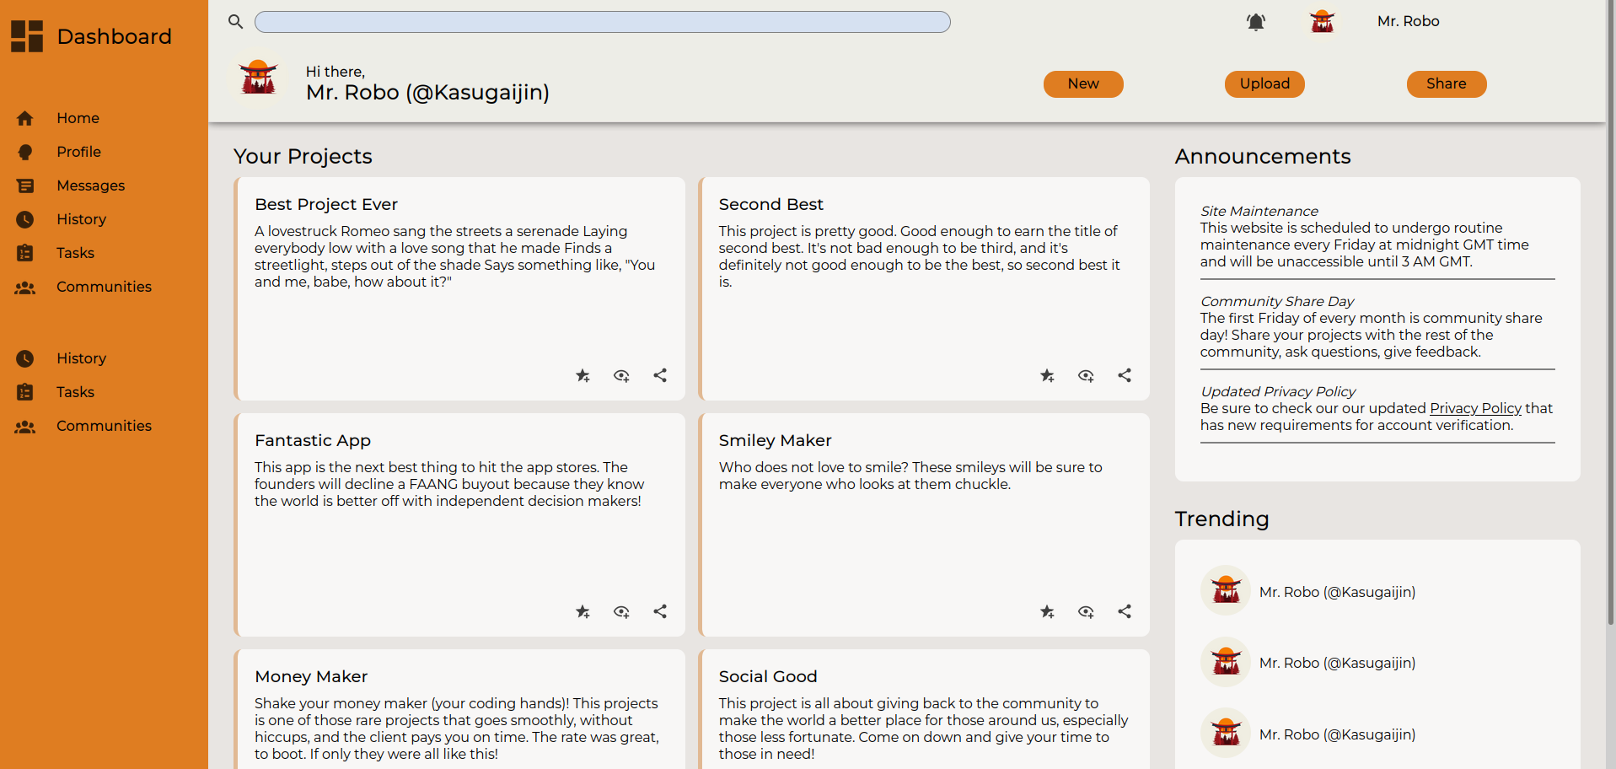Click the New button
Image resolution: width=1616 pixels, height=769 pixels.
point(1083,83)
